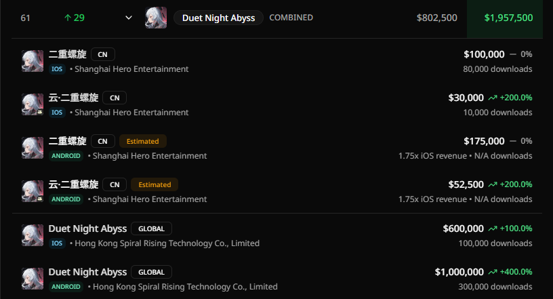The width and height of the screenshot is (553, 299).
Task: Click the Estimated badge on 云·二重螺旋 Android
Action: (x=155, y=184)
